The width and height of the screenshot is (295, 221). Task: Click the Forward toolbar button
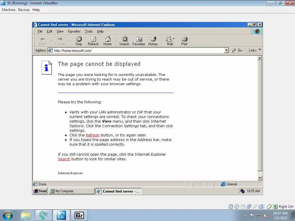pos(61,41)
